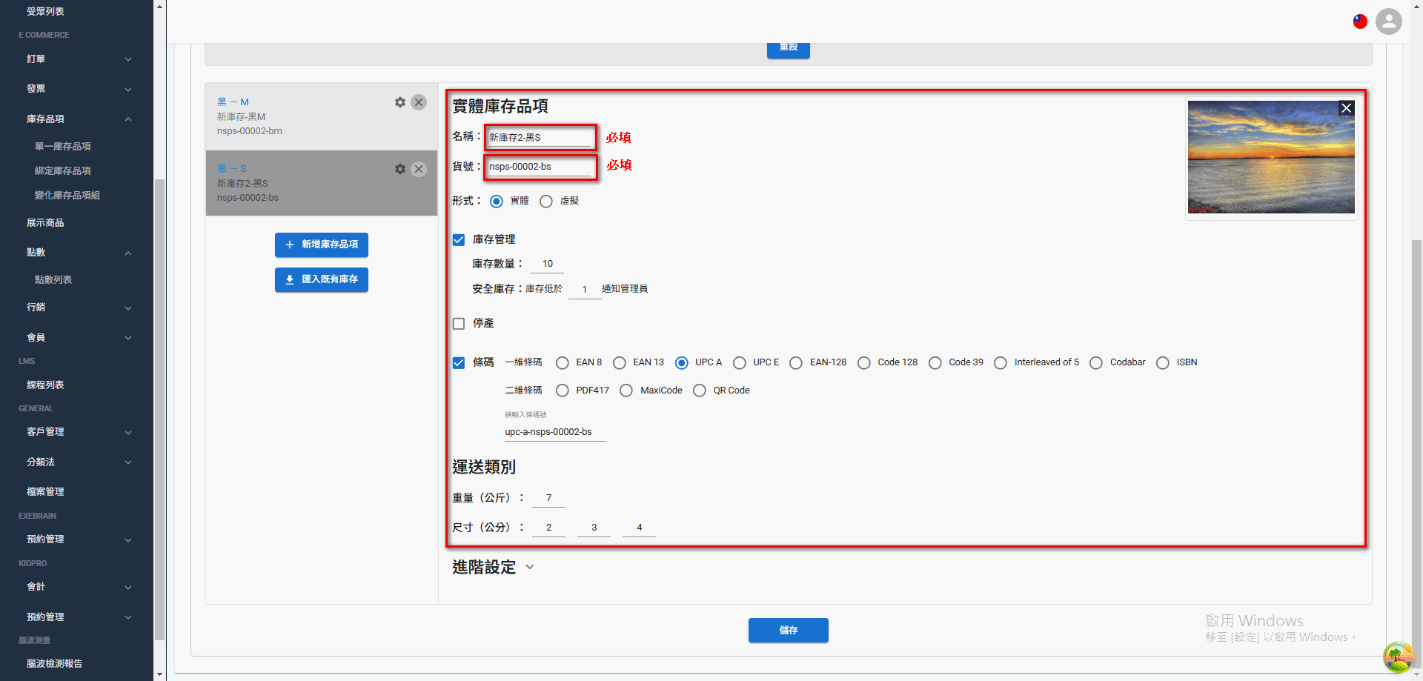
Task: Select the 黑 – M variant row
Action: click(322, 116)
